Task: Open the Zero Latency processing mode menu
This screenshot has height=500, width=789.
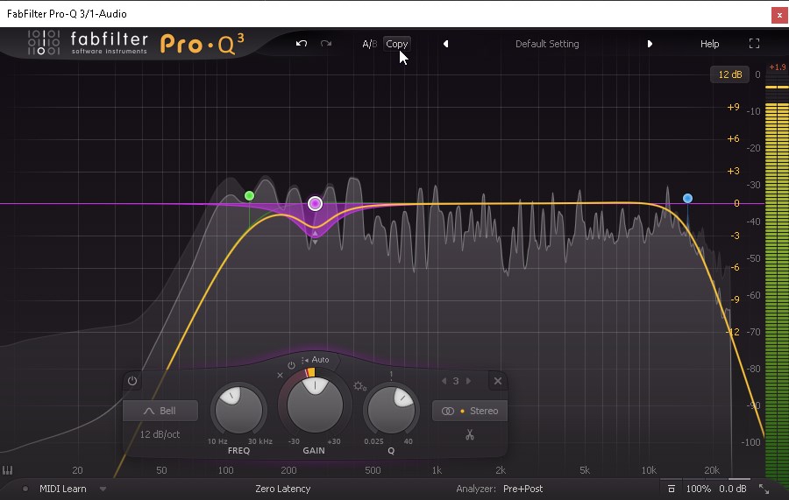Action: tap(283, 489)
